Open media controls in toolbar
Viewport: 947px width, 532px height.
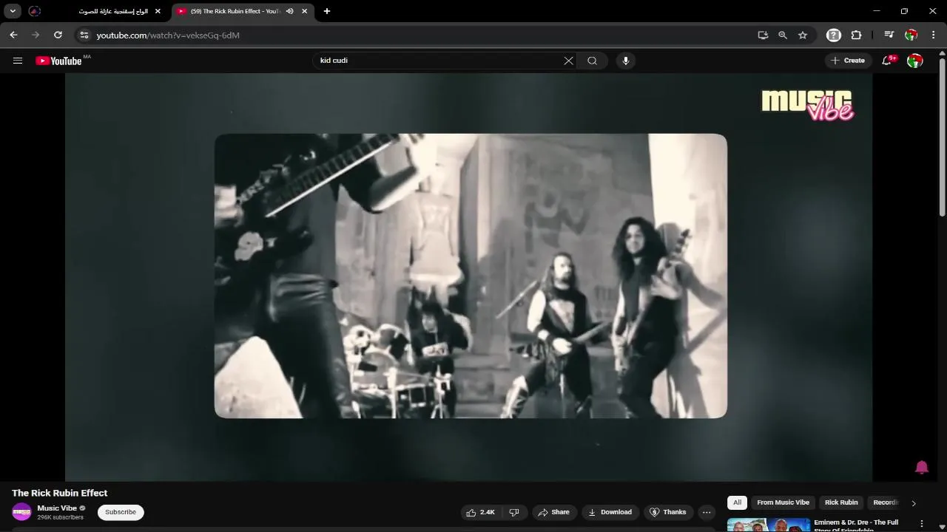pyautogui.click(x=889, y=35)
